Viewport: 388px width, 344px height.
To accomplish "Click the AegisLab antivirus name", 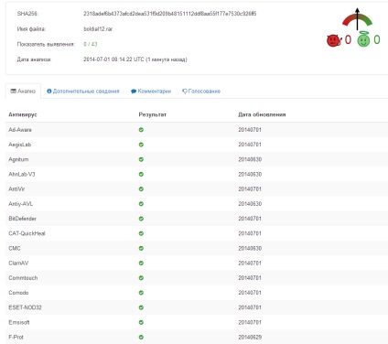I will (x=19, y=145).
